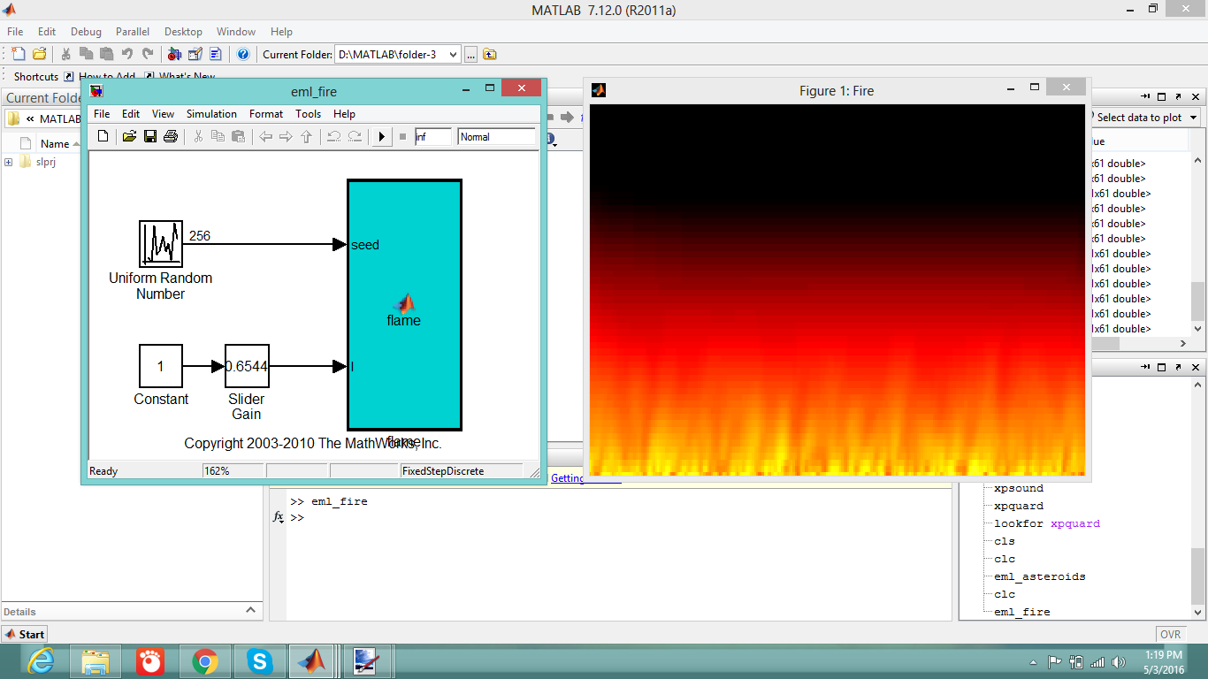Go up one folder level icon
The image size is (1208, 679).
pos(490,54)
